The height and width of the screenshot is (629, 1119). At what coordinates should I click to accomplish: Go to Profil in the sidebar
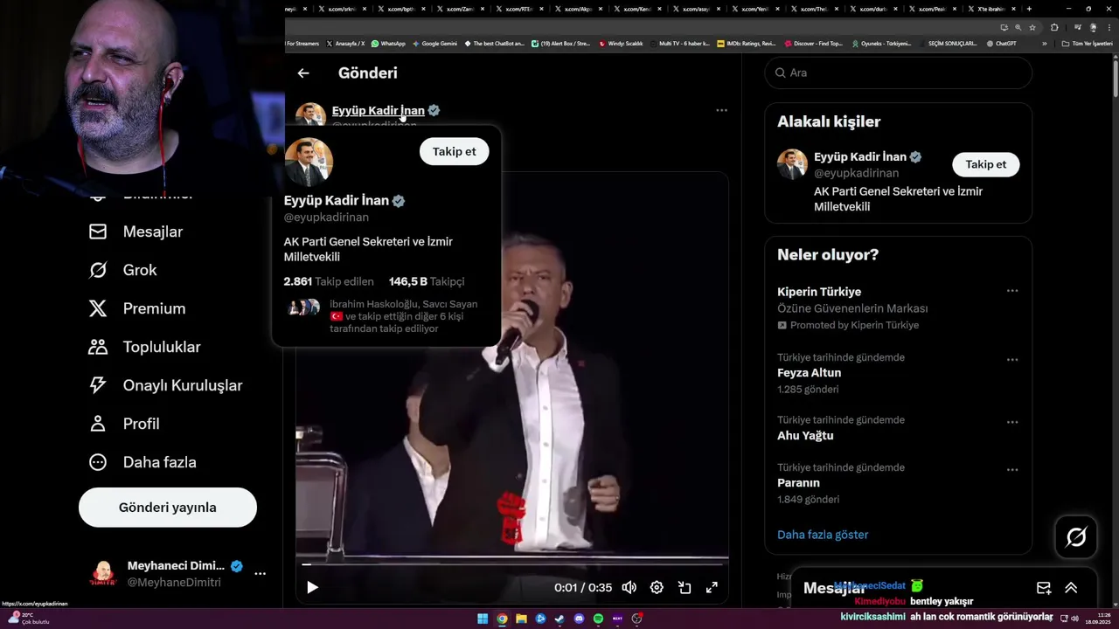coord(123,424)
